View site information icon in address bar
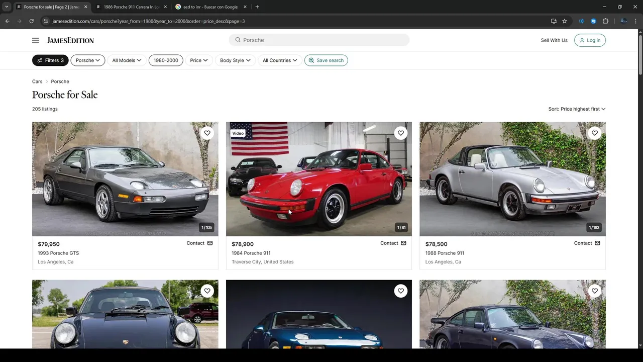Screen dimensions: 643x362 [46, 21]
